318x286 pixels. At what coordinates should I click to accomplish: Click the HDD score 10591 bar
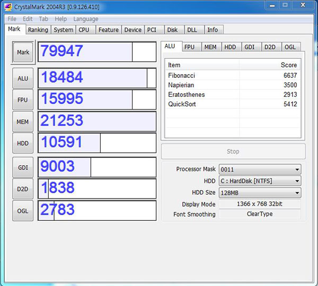tap(97, 143)
